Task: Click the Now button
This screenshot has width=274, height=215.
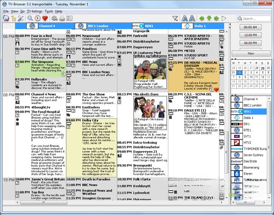Action: pos(251,53)
